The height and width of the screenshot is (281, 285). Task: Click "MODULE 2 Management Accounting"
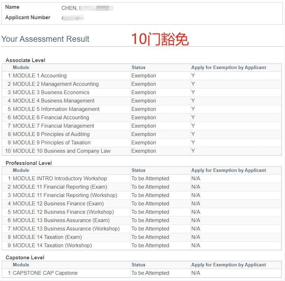[x=56, y=84]
